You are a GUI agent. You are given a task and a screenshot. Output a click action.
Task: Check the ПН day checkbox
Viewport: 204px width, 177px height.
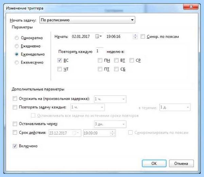tap(100, 60)
